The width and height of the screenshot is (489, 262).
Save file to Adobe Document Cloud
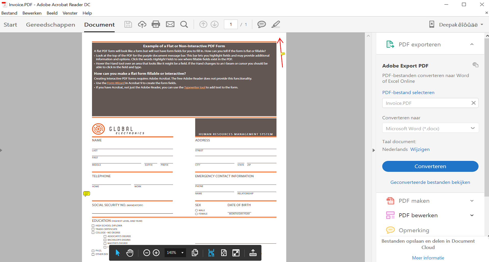[142, 24]
